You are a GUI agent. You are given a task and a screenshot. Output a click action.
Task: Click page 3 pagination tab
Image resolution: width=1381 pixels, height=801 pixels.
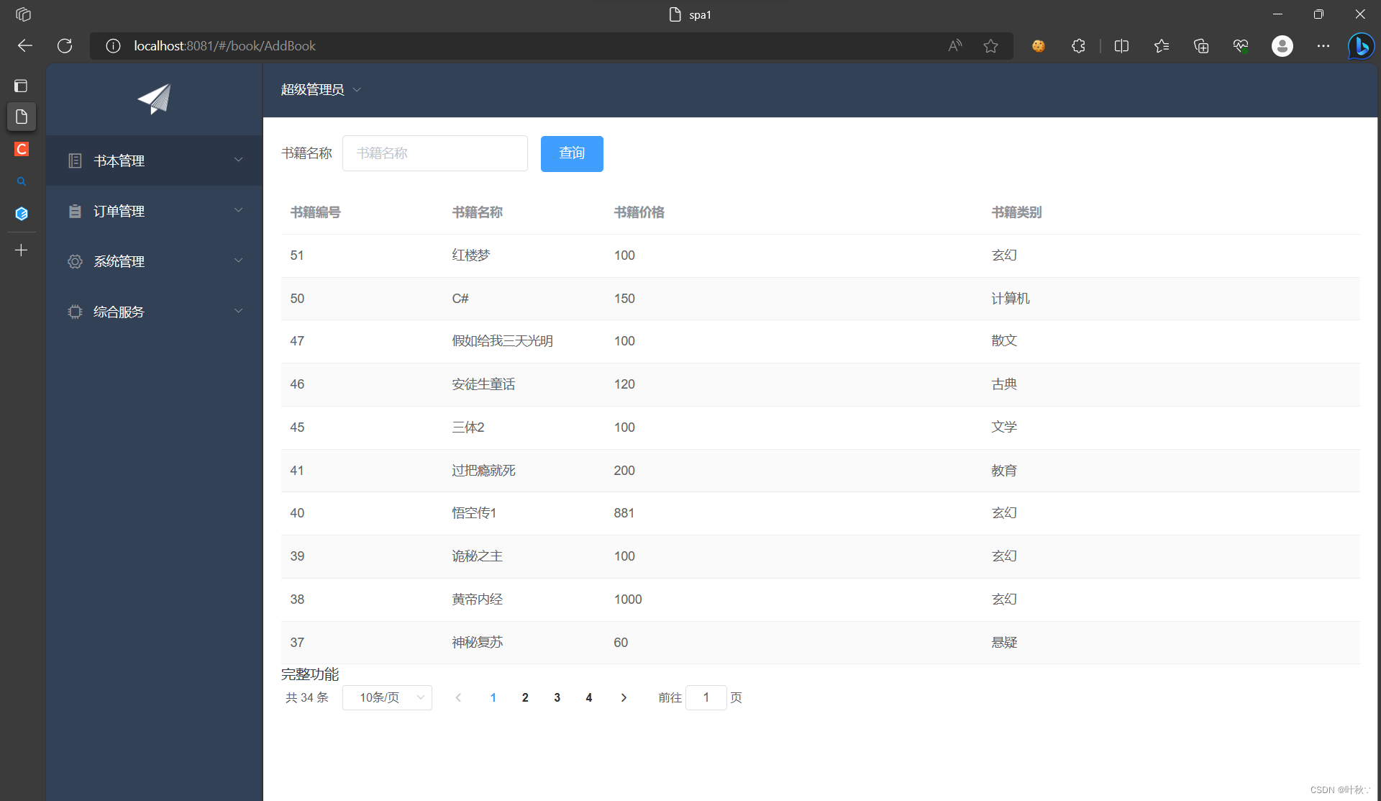557,697
